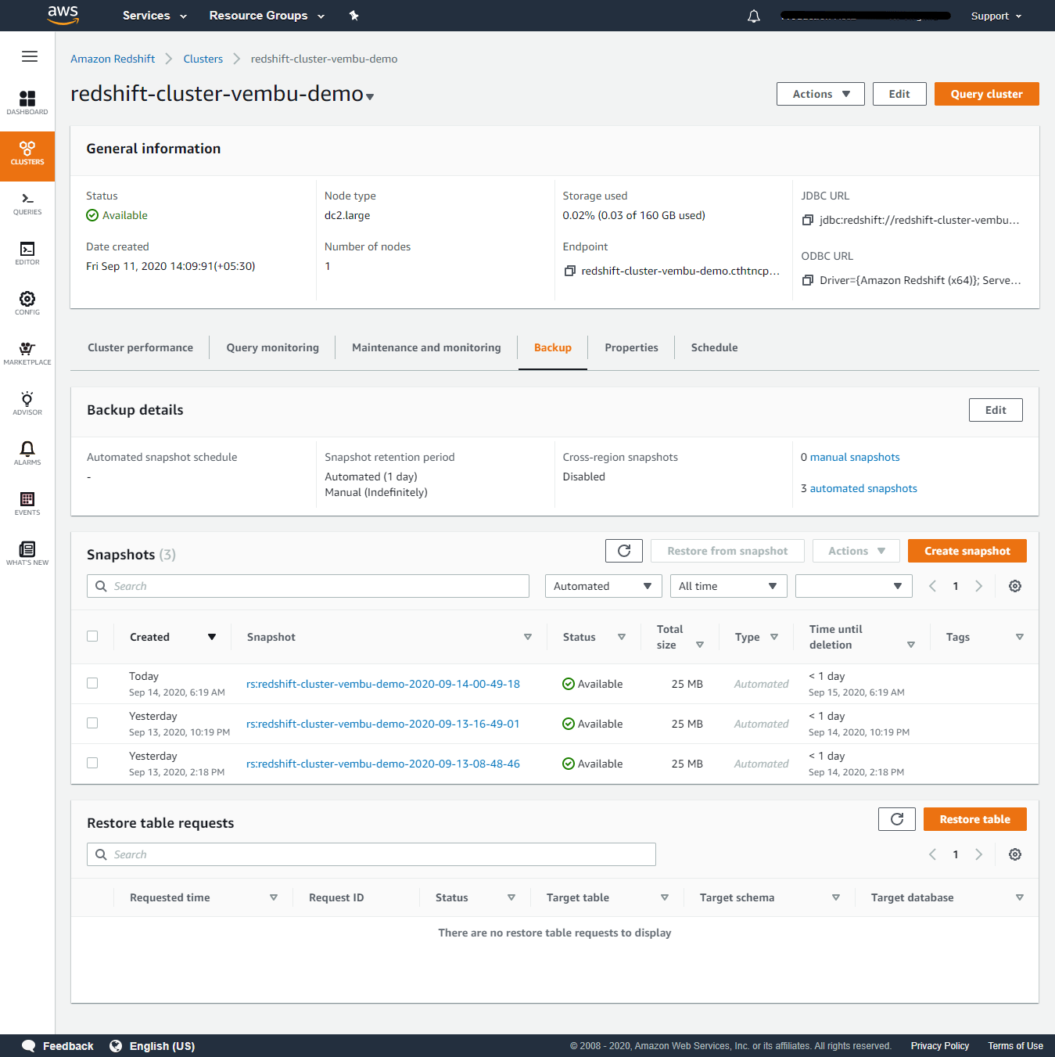Go to Clusters breadcrumb
Screen dimensions: 1055x1057
[x=203, y=59]
